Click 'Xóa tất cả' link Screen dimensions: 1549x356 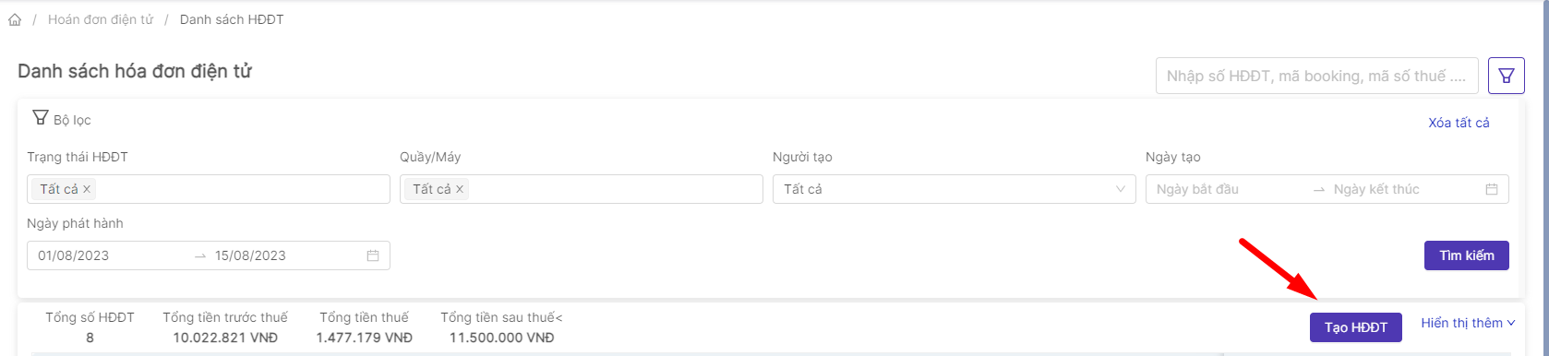coord(1459,123)
